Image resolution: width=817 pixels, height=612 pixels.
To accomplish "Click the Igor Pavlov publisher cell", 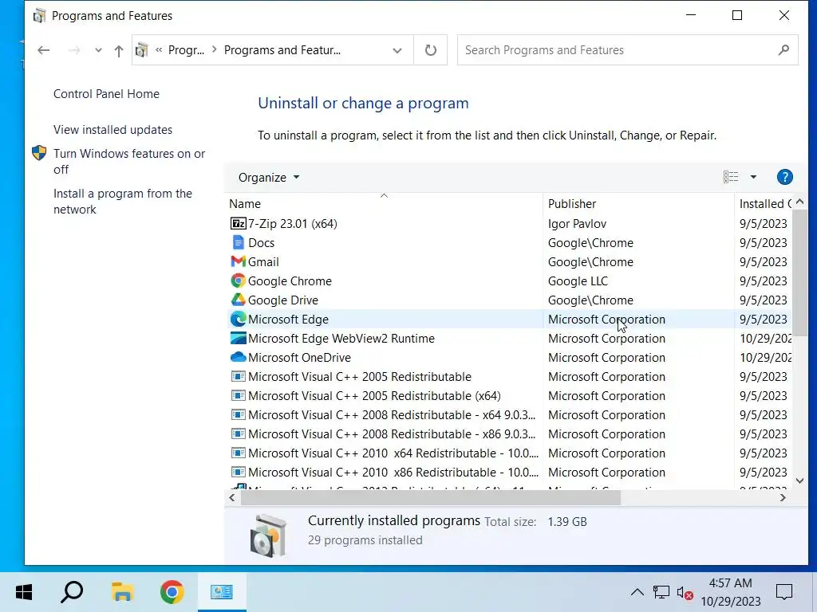I will pyautogui.click(x=577, y=224).
